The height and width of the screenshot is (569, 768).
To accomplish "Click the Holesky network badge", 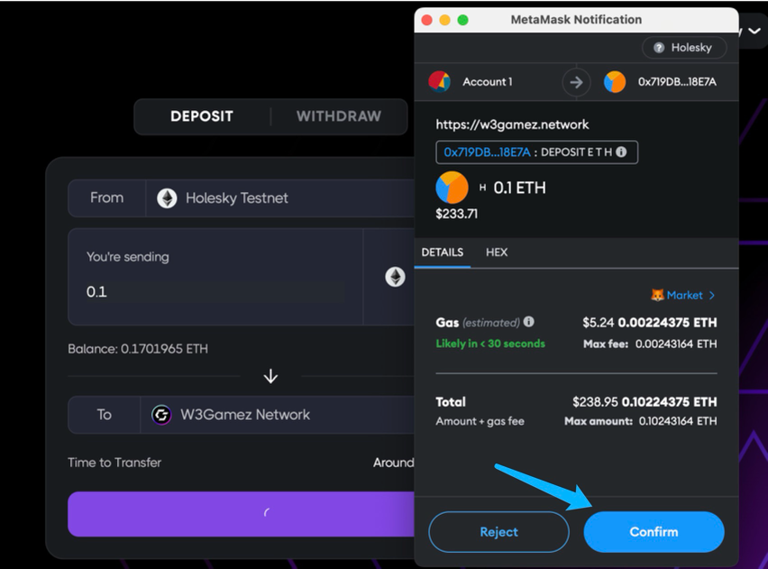I will tap(683, 48).
